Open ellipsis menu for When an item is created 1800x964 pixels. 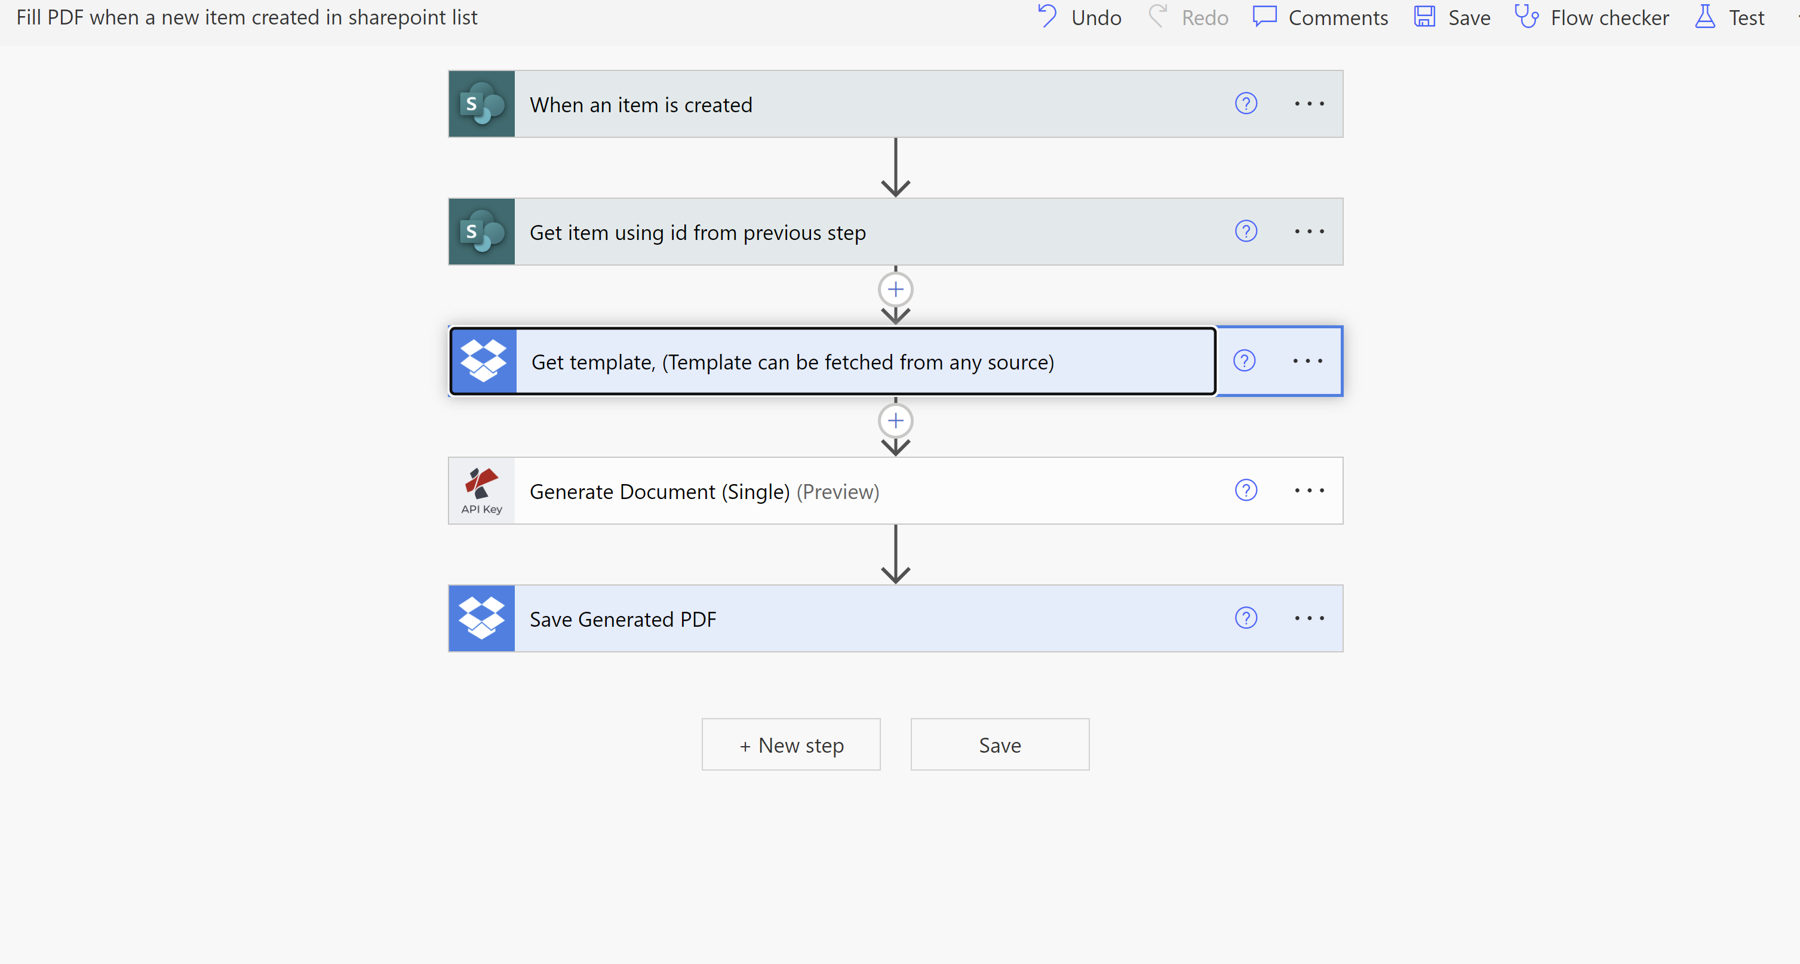[1308, 103]
